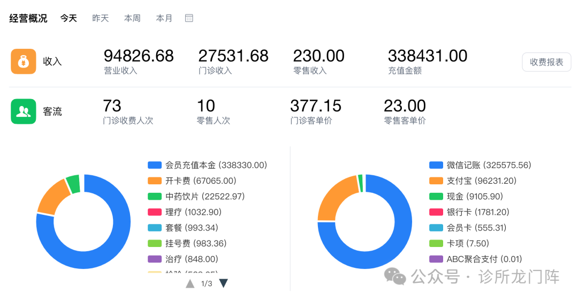Viewport: 578px width, 300px height.
Task: Switch to the 昨天 tab
Action: [101, 18]
